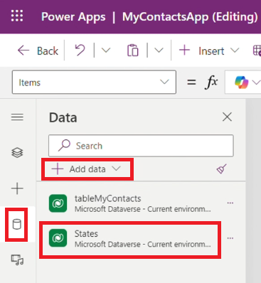Viewport: 261px width, 283px height.
Task: Click the Paste clipboard icon
Action: (x=133, y=50)
